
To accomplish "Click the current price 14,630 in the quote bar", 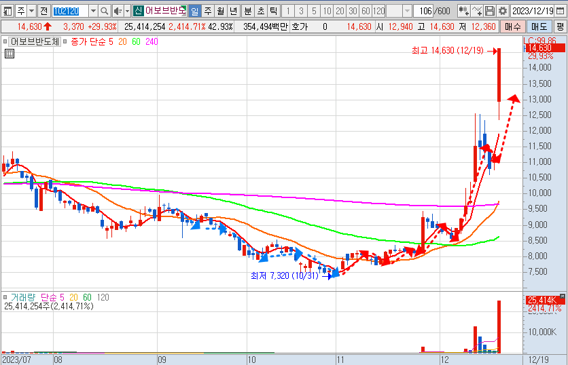I will click(30, 26).
